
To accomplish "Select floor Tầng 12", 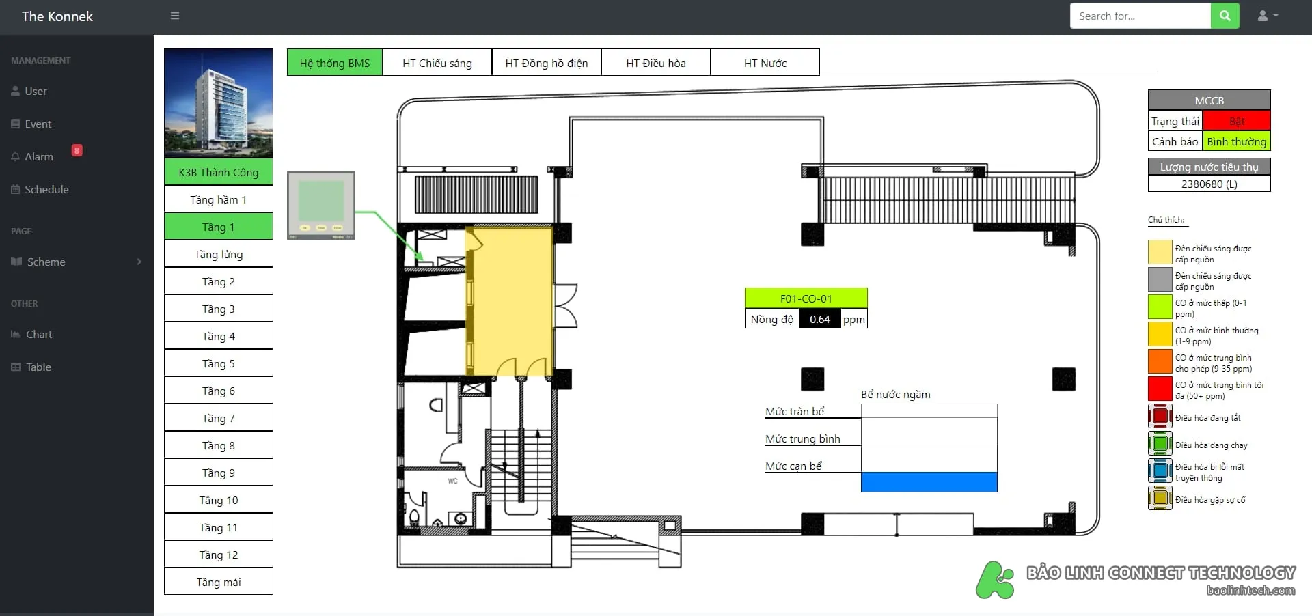I will [x=219, y=555].
